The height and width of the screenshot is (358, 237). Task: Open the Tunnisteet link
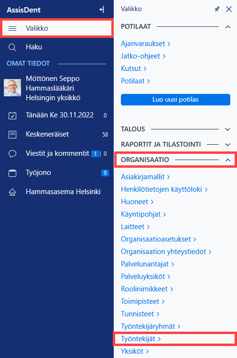tap(140, 314)
